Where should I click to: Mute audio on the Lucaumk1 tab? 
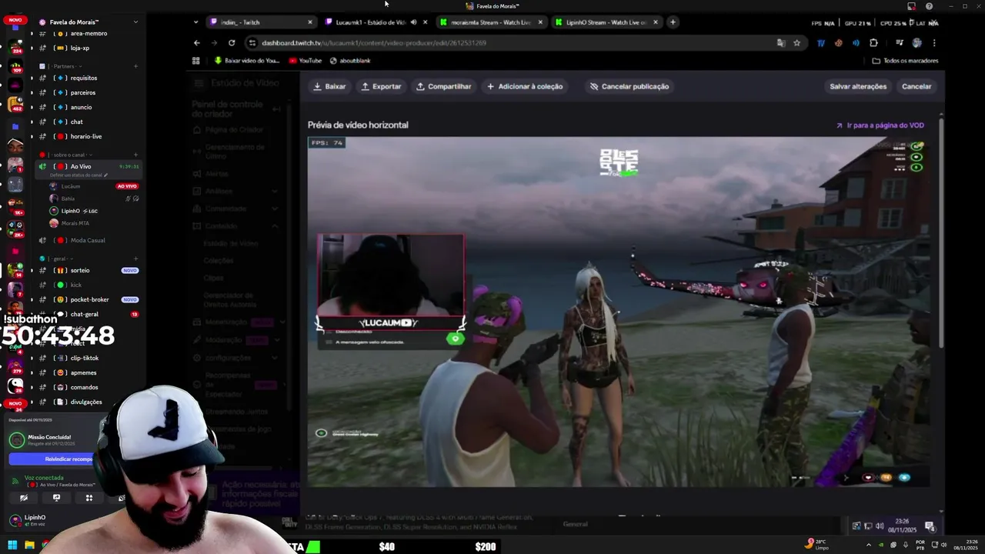[414, 22]
